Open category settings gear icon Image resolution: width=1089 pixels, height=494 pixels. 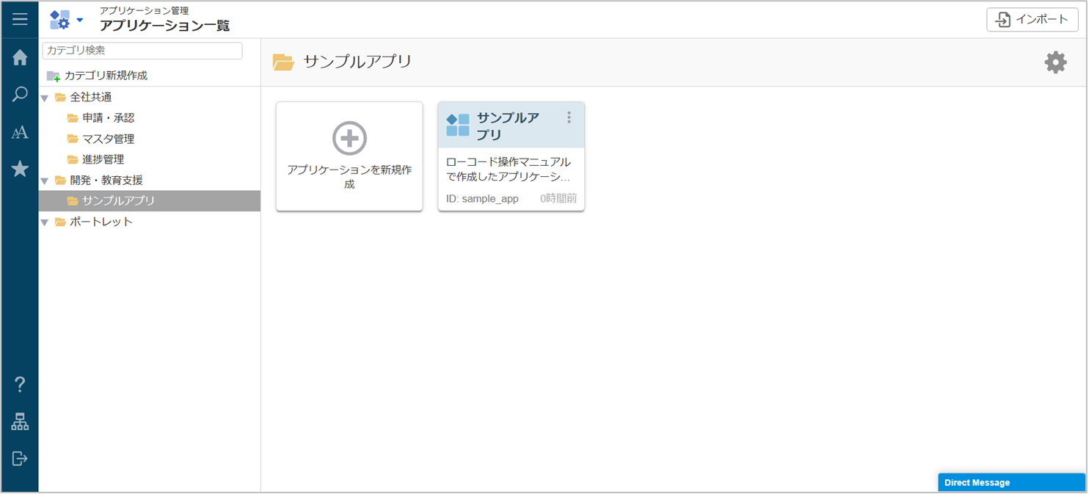click(1055, 62)
